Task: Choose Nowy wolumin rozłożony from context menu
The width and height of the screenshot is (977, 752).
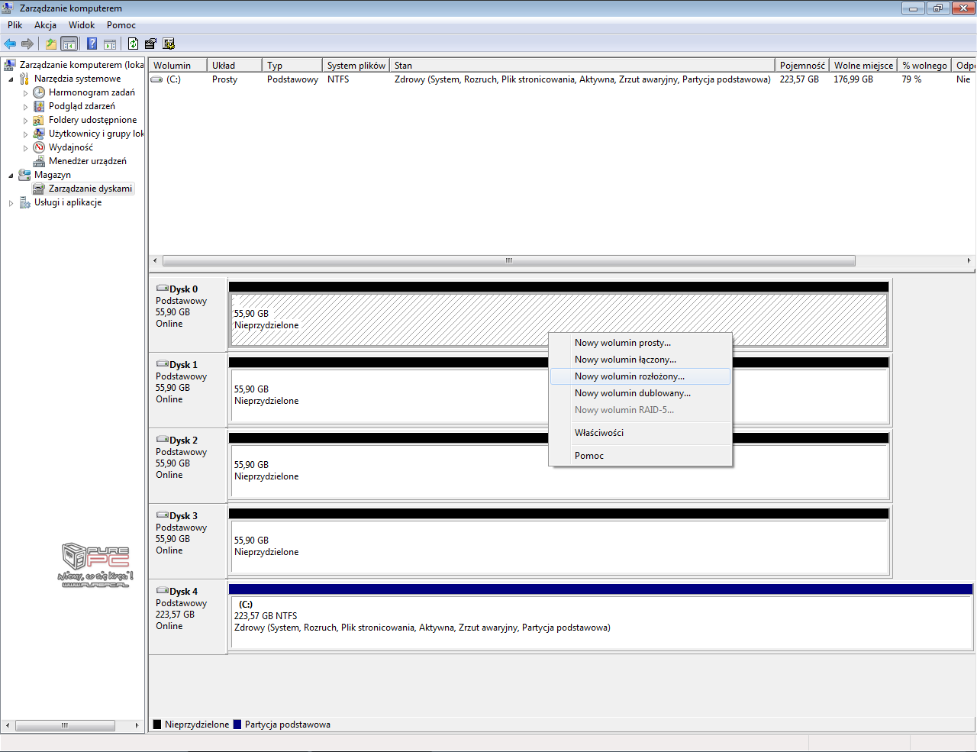Action: [x=640, y=376]
